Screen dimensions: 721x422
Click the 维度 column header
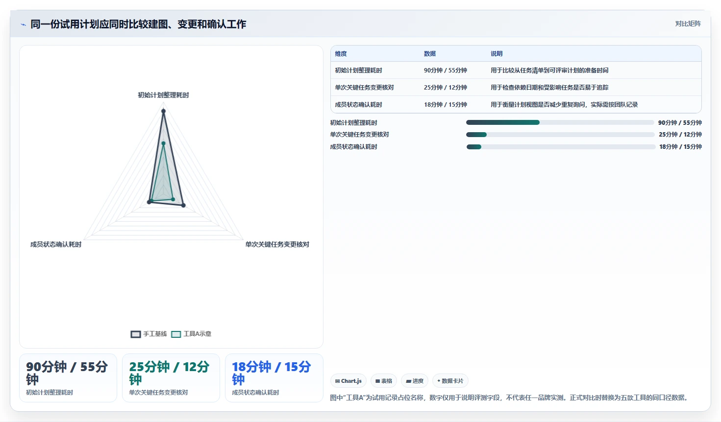341,54
